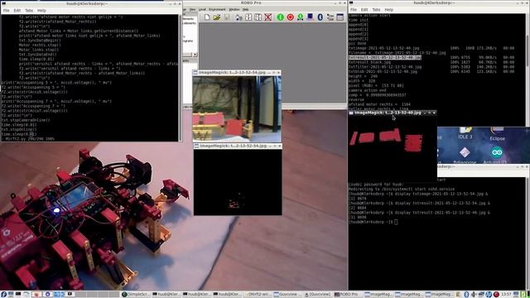530x298 pixels.
Task: Click the red stop program icon in ROBO Pro
Action: [290, 17]
